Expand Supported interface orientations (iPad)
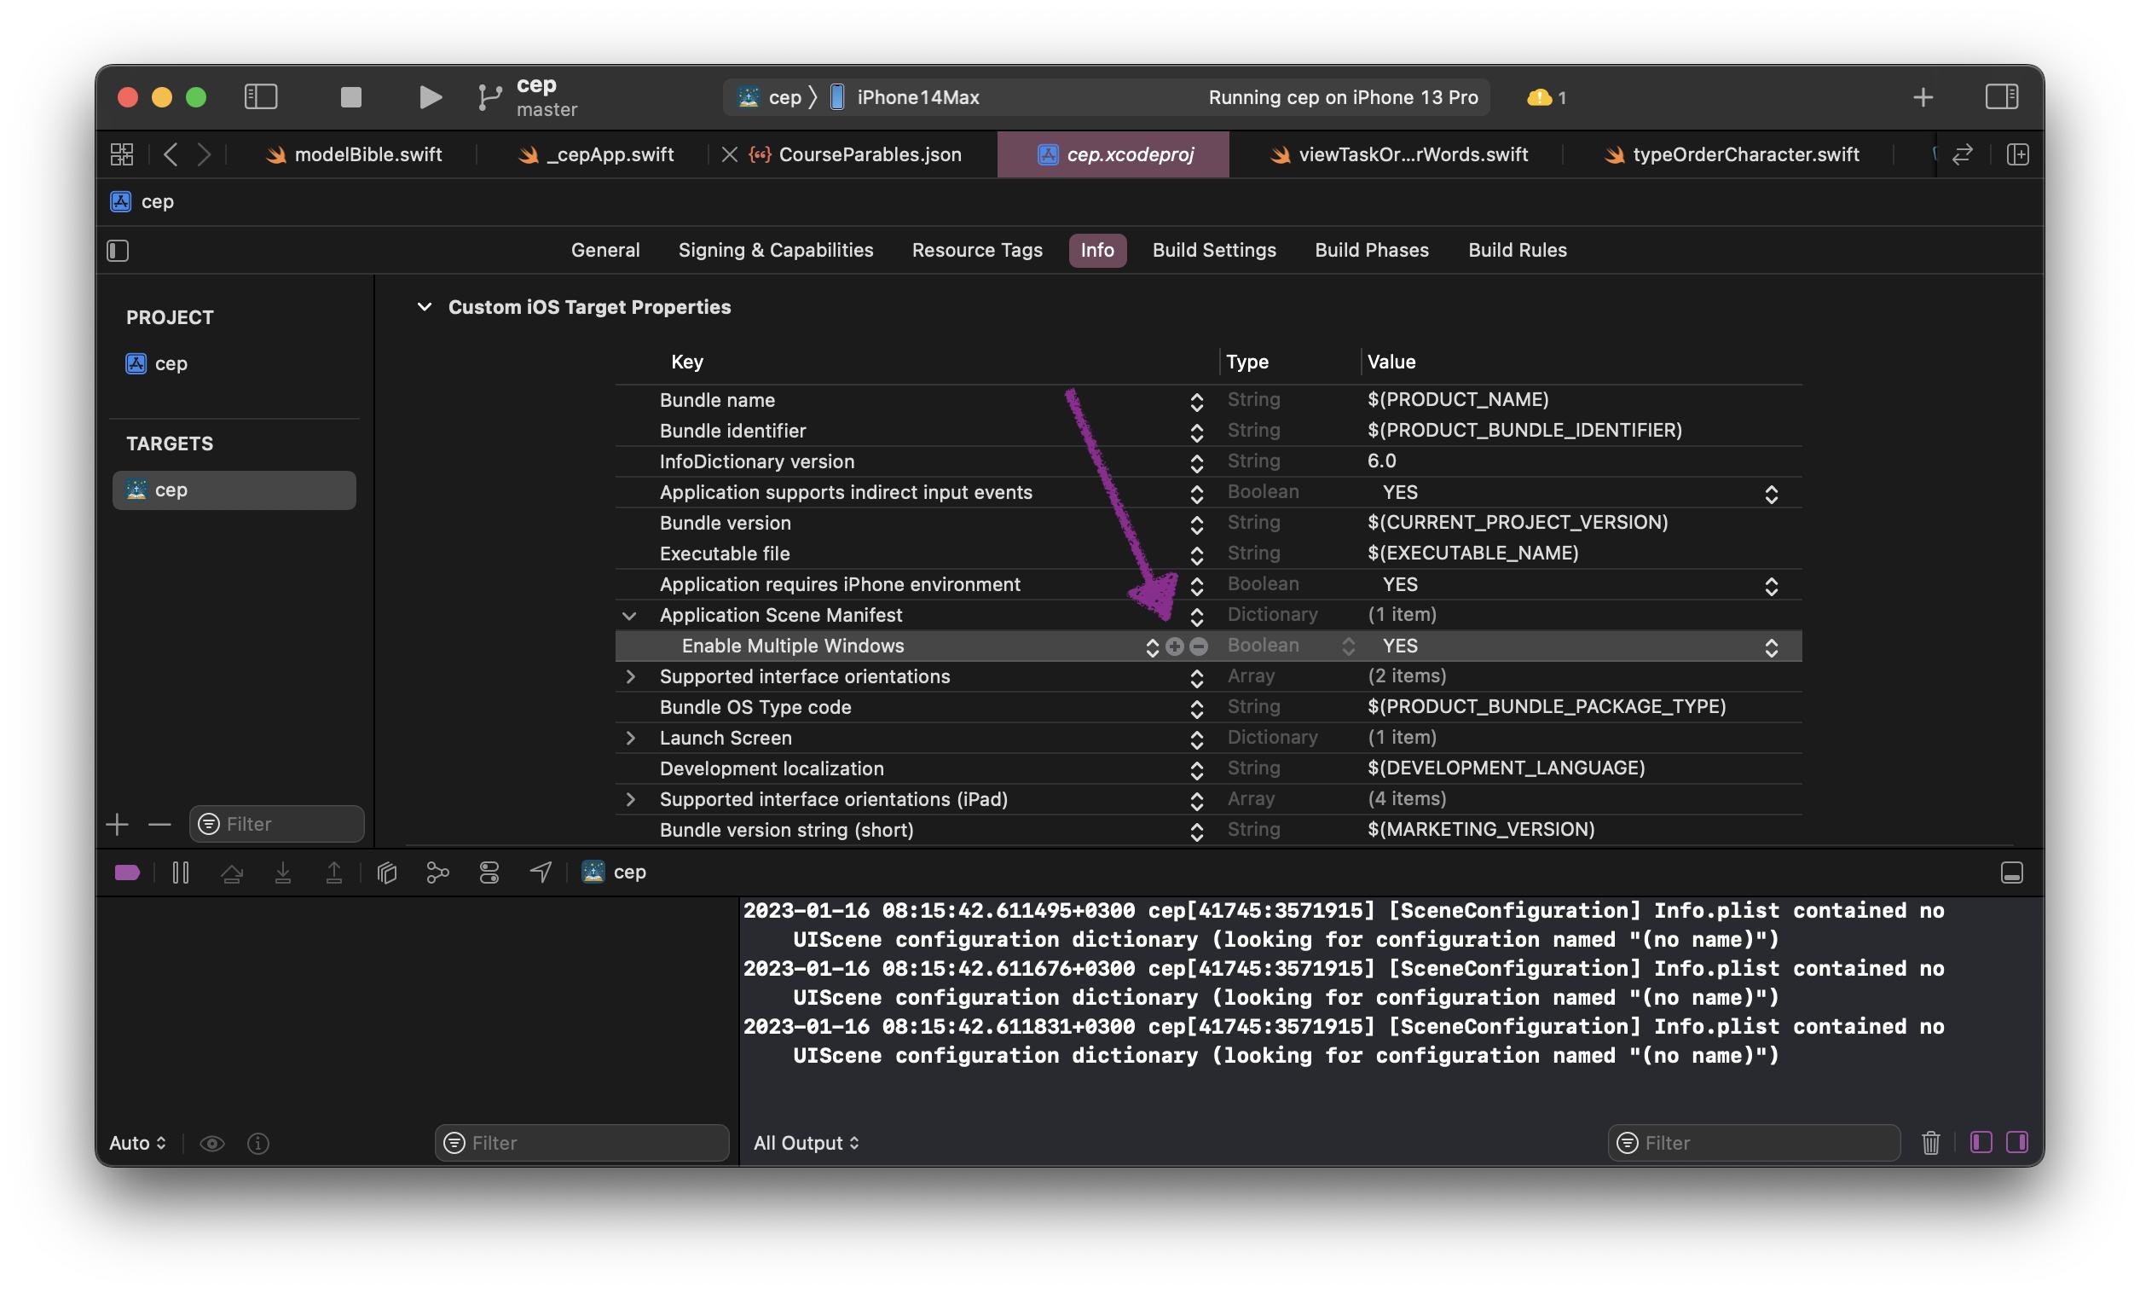 pos(631,799)
